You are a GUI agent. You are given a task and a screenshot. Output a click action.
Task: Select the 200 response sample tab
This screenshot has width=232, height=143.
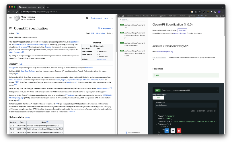pyautogui.click(x=158, y=98)
